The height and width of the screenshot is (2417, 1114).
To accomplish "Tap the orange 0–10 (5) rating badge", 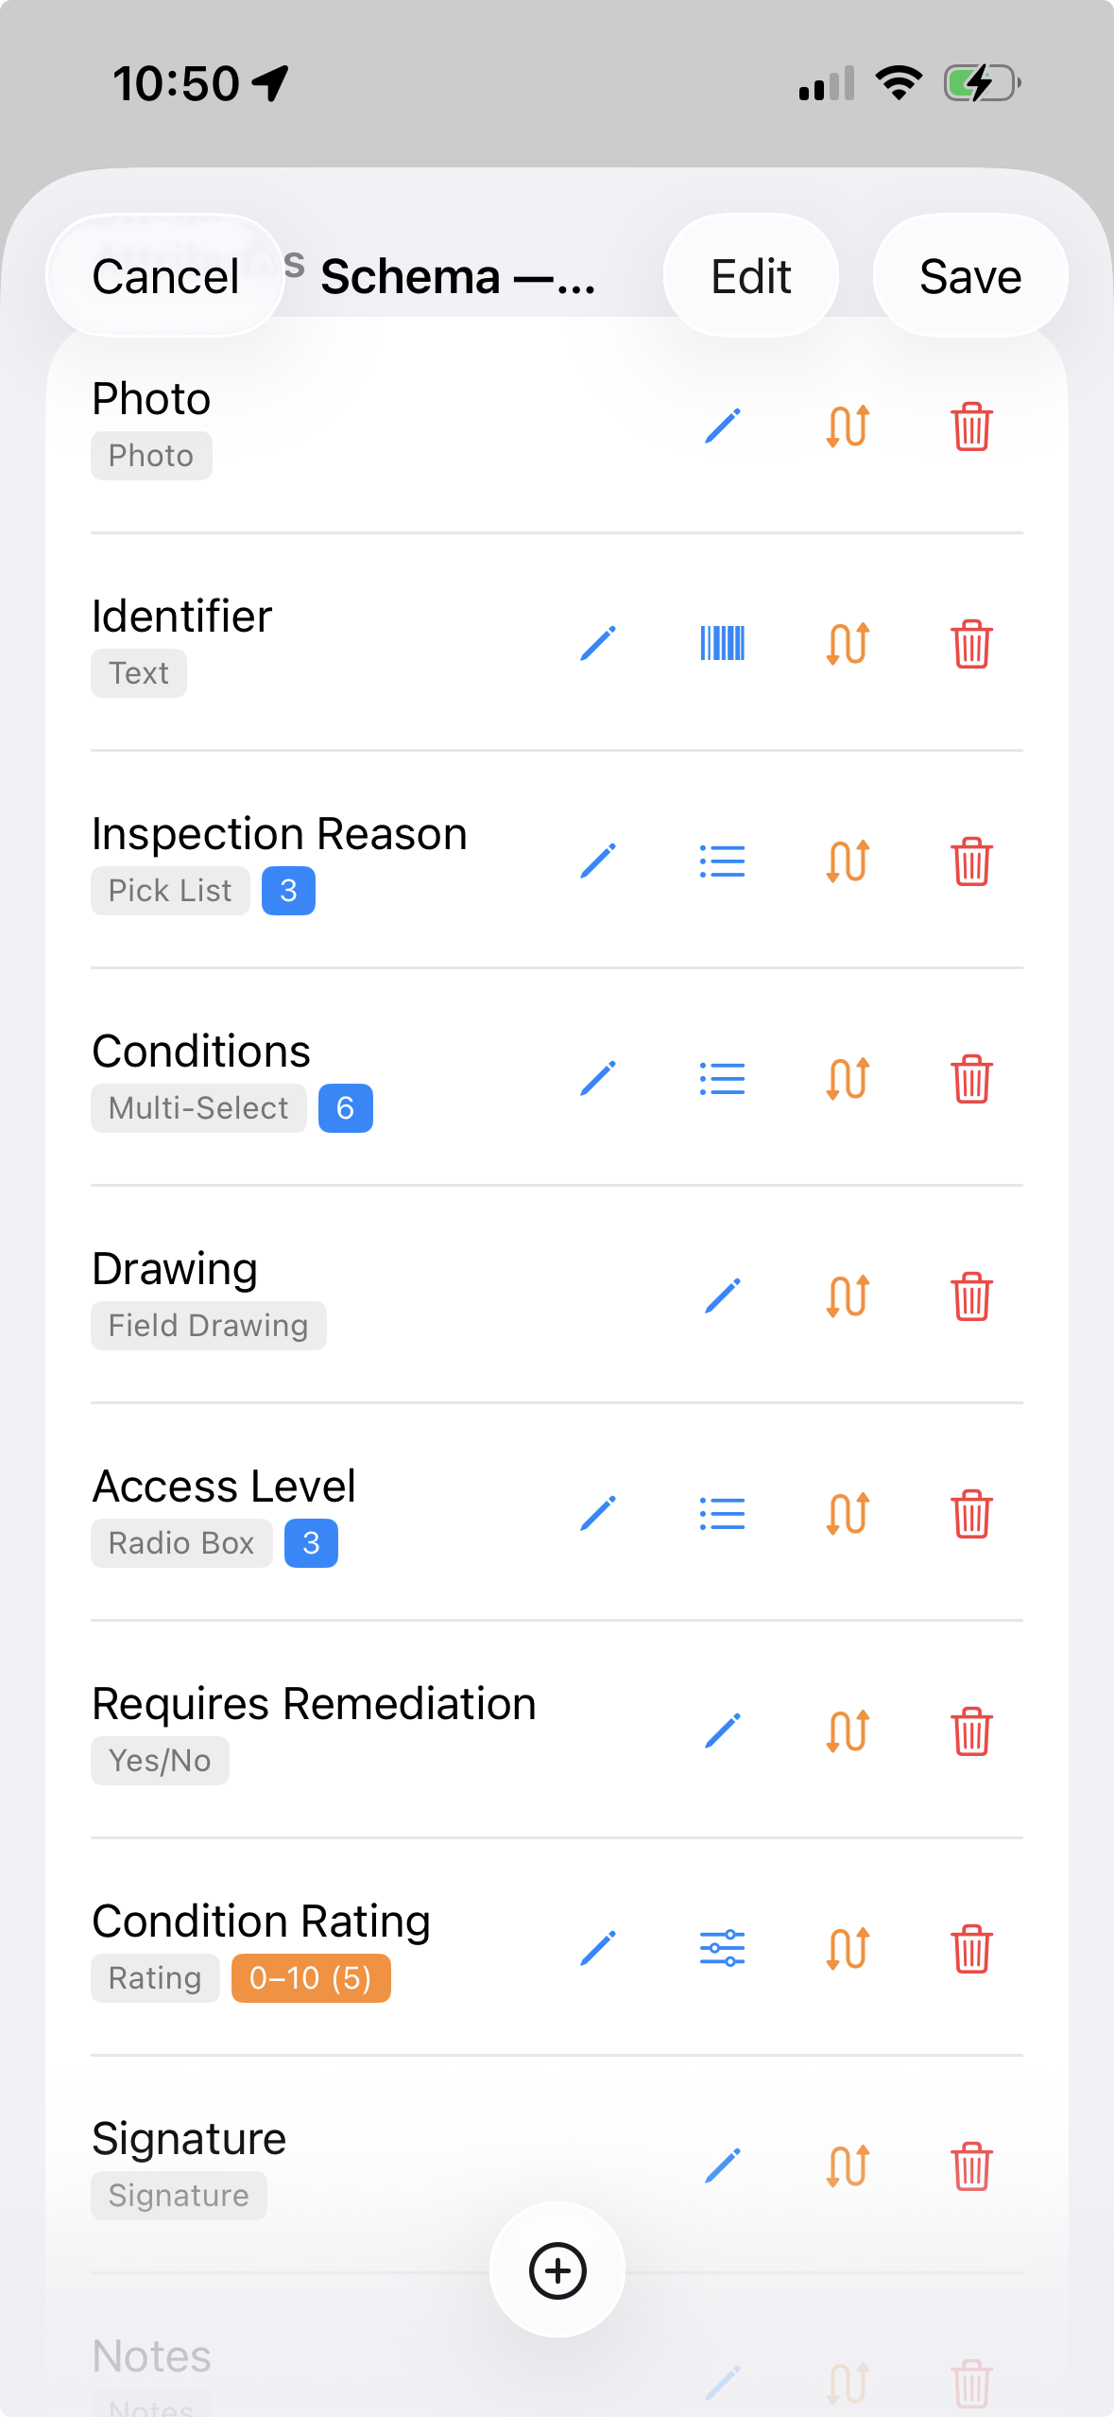I will tap(311, 1978).
